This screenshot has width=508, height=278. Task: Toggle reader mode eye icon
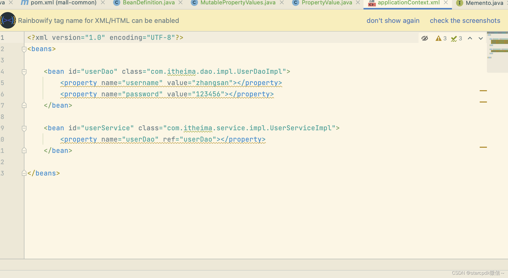[425, 38]
